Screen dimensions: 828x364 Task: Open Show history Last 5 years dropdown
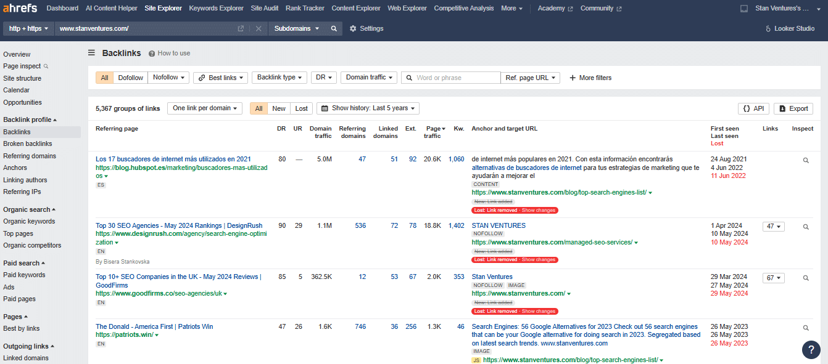coord(368,108)
